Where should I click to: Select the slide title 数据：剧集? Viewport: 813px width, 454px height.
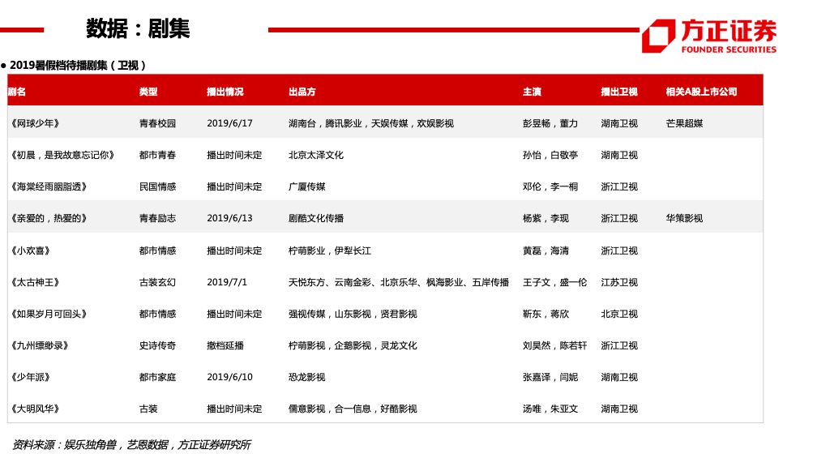[x=138, y=28]
